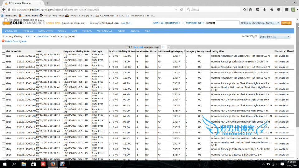Open the Promoted listings bookmark
Image resolution: width=299 pixels, height=168 pixels.
pyautogui.click(x=80, y=16)
